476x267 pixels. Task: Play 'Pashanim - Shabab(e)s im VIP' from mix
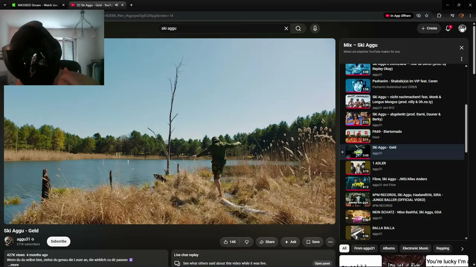[x=402, y=85]
